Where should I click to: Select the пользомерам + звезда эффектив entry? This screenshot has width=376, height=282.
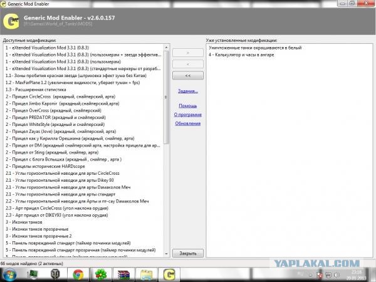tap(84, 55)
